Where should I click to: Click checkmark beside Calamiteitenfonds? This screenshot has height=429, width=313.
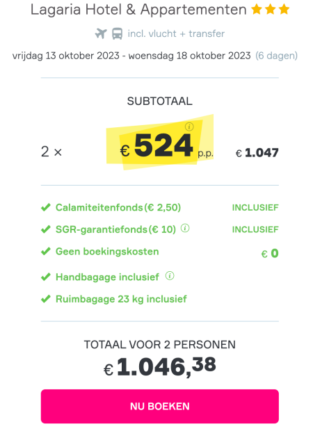pos(46,207)
